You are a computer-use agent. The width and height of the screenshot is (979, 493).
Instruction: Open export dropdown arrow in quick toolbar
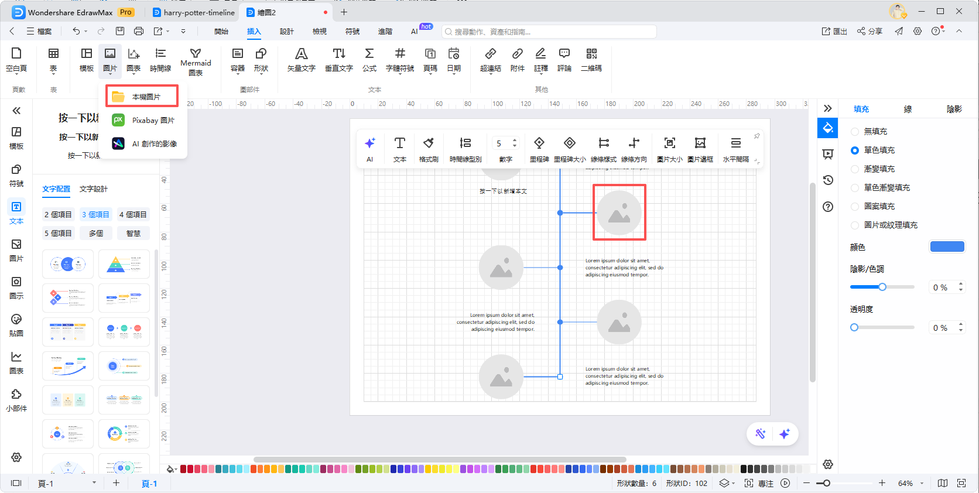pos(168,32)
